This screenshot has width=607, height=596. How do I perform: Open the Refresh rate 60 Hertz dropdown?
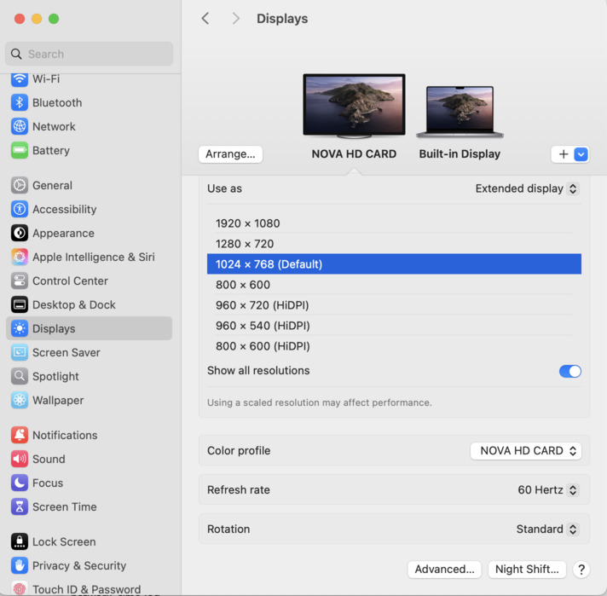point(548,490)
